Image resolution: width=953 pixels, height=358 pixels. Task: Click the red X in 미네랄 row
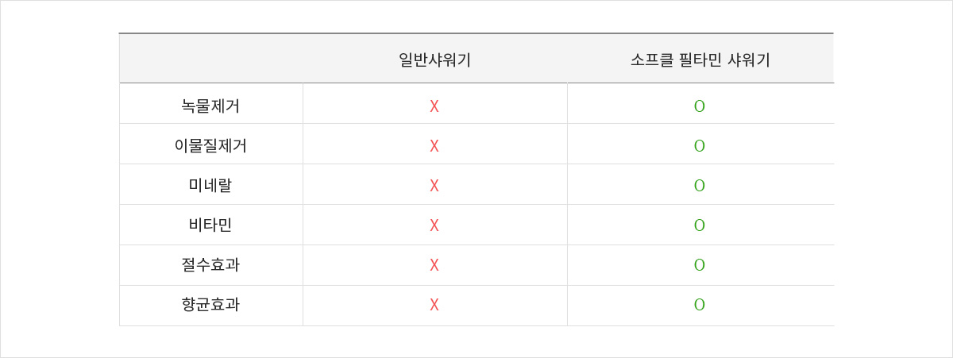tap(434, 186)
